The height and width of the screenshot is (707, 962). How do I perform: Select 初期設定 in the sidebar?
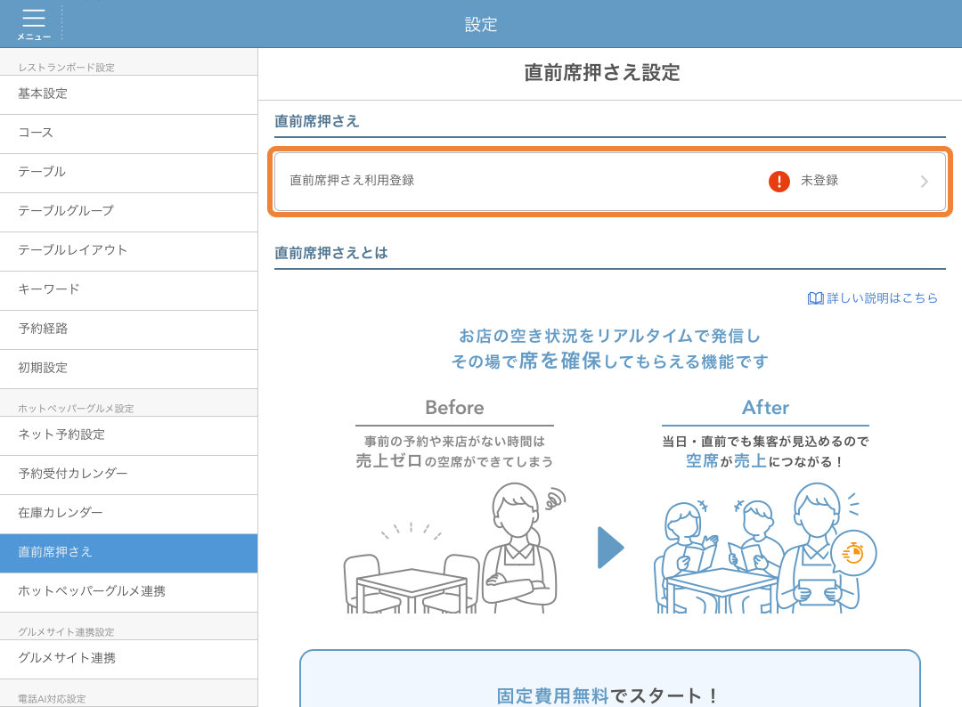pyautogui.click(x=129, y=370)
